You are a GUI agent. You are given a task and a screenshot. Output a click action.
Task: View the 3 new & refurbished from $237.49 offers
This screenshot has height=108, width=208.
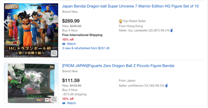coord(86,48)
